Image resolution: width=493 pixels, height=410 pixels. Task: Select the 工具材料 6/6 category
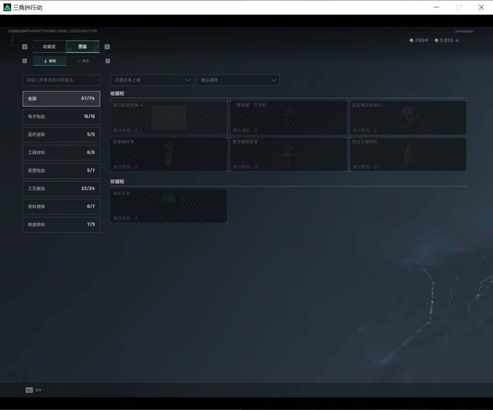click(x=61, y=152)
